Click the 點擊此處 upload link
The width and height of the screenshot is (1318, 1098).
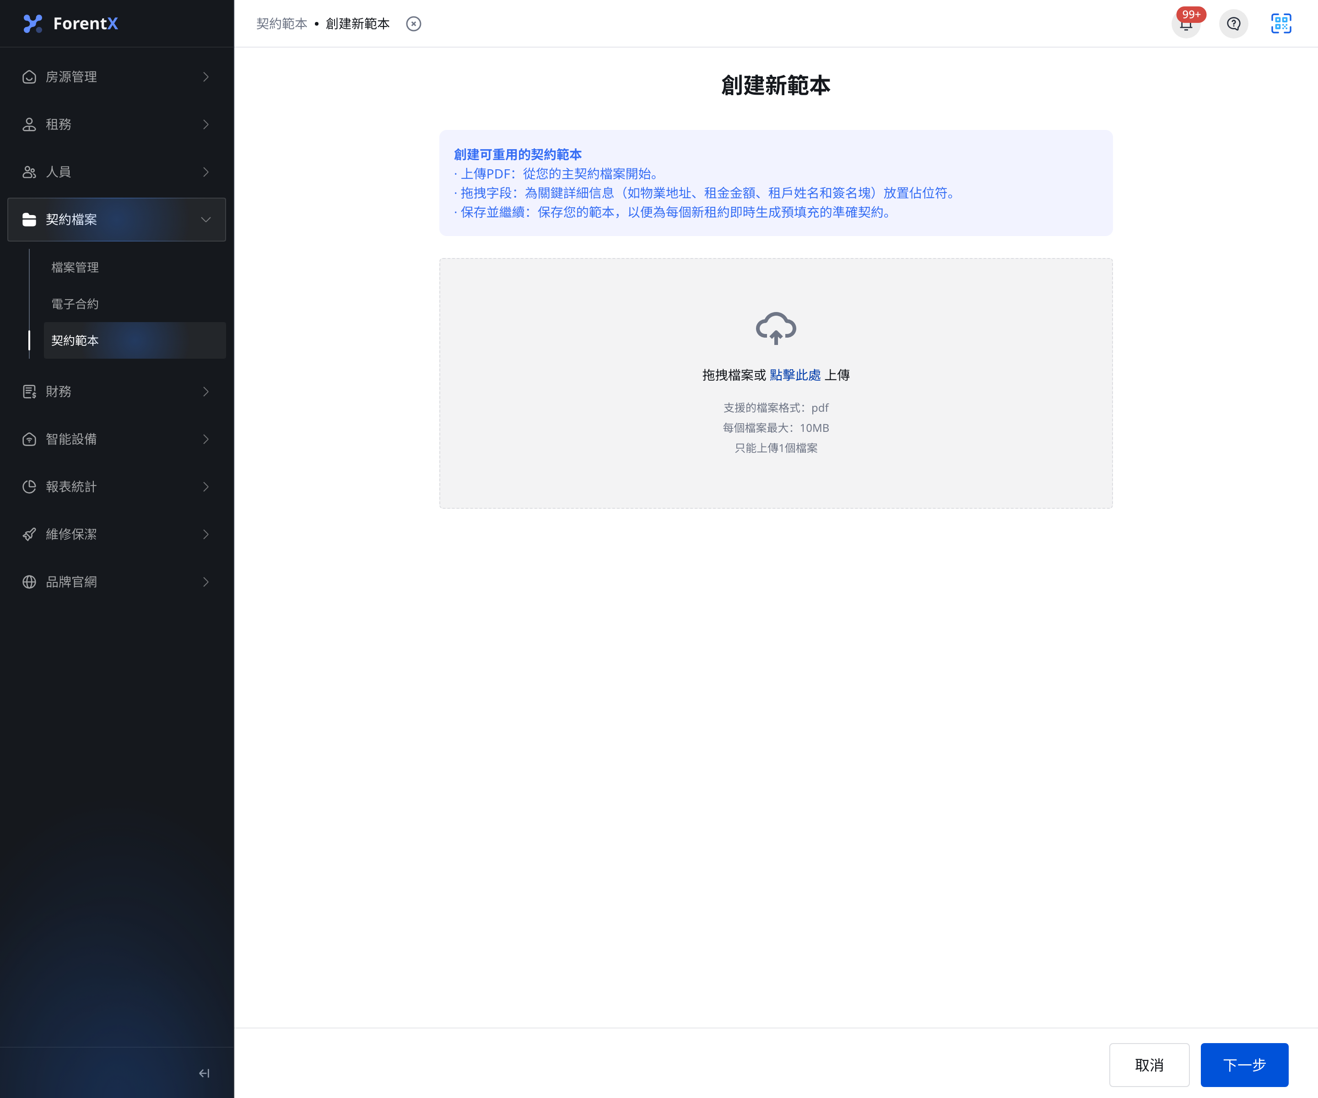tap(795, 375)
